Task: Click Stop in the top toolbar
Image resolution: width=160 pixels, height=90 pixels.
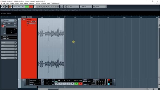Action: [x=23, y=7]
